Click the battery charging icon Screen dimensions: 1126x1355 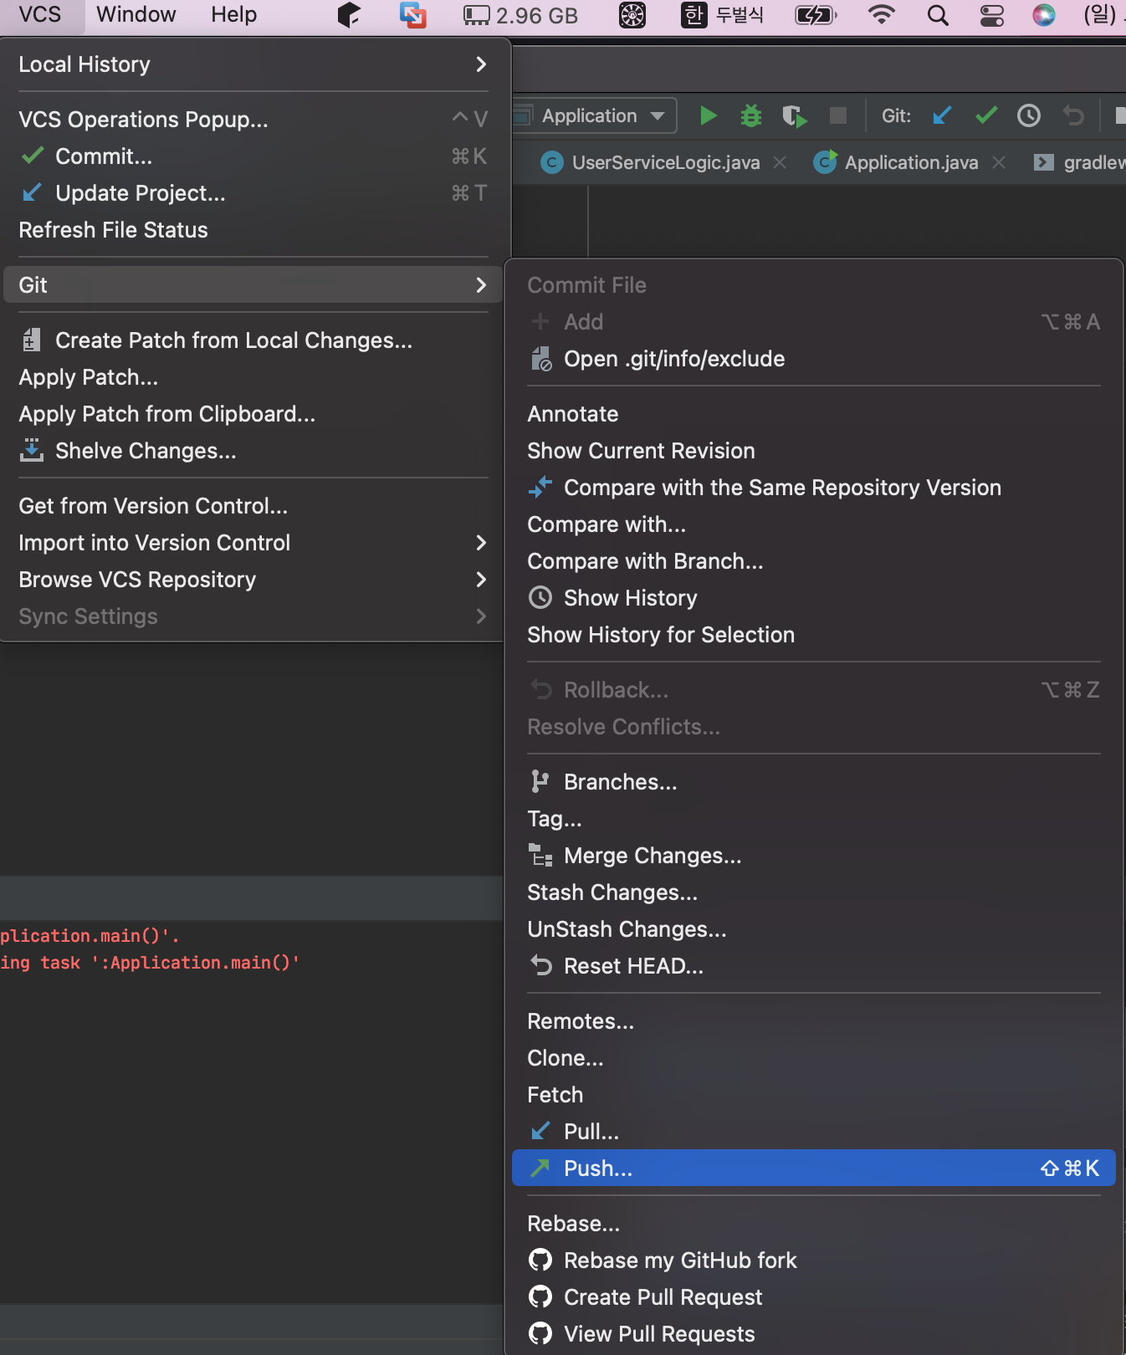click(816, 15)
